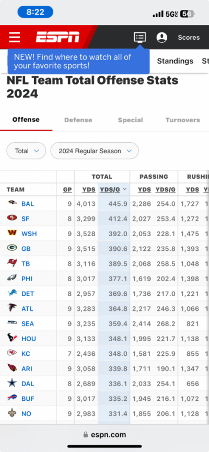Open the TB team link
Screen dimensions: 209x452
click(26, 264)
